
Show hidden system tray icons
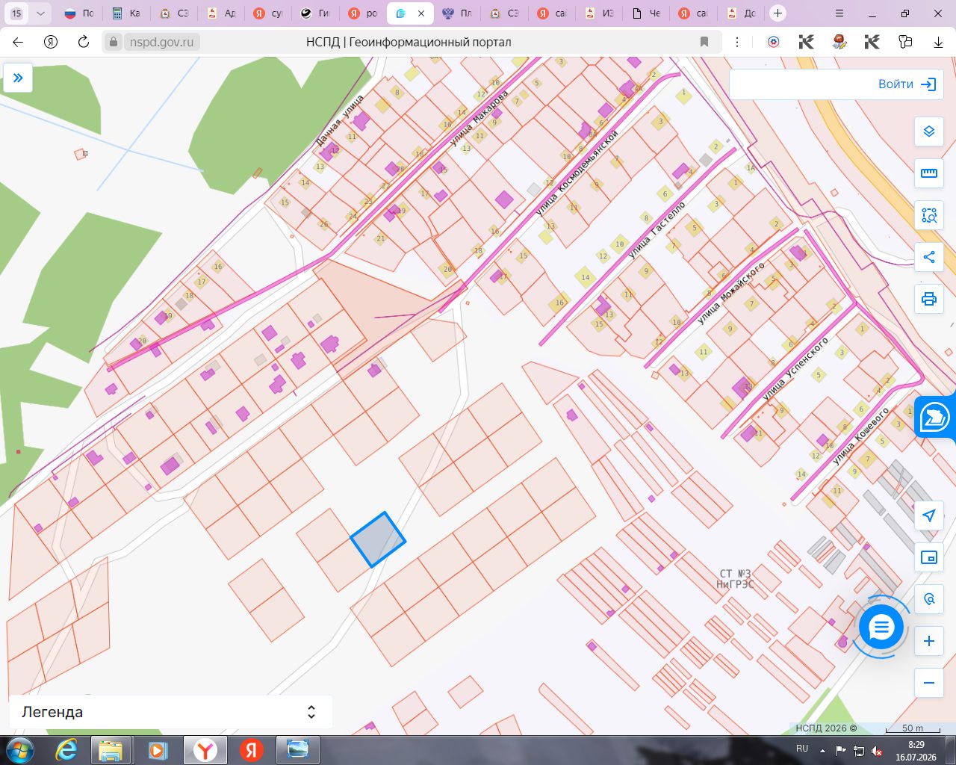coord(822,749)
